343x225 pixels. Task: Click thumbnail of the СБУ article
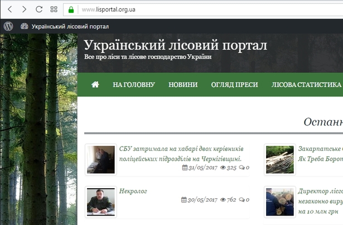(101, 160)
